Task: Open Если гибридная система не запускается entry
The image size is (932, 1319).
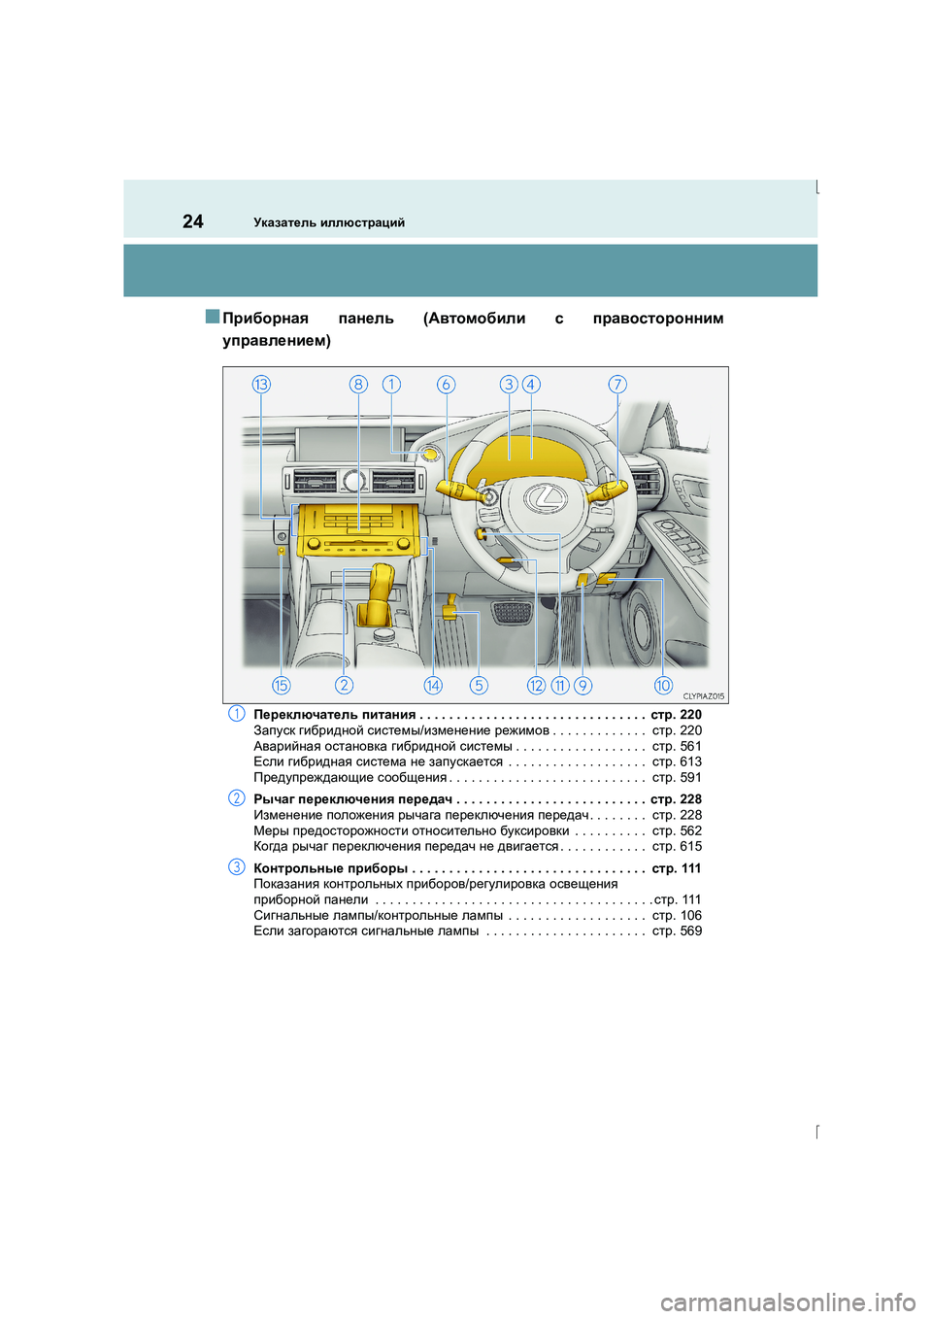Action: [x=478, y=761]
